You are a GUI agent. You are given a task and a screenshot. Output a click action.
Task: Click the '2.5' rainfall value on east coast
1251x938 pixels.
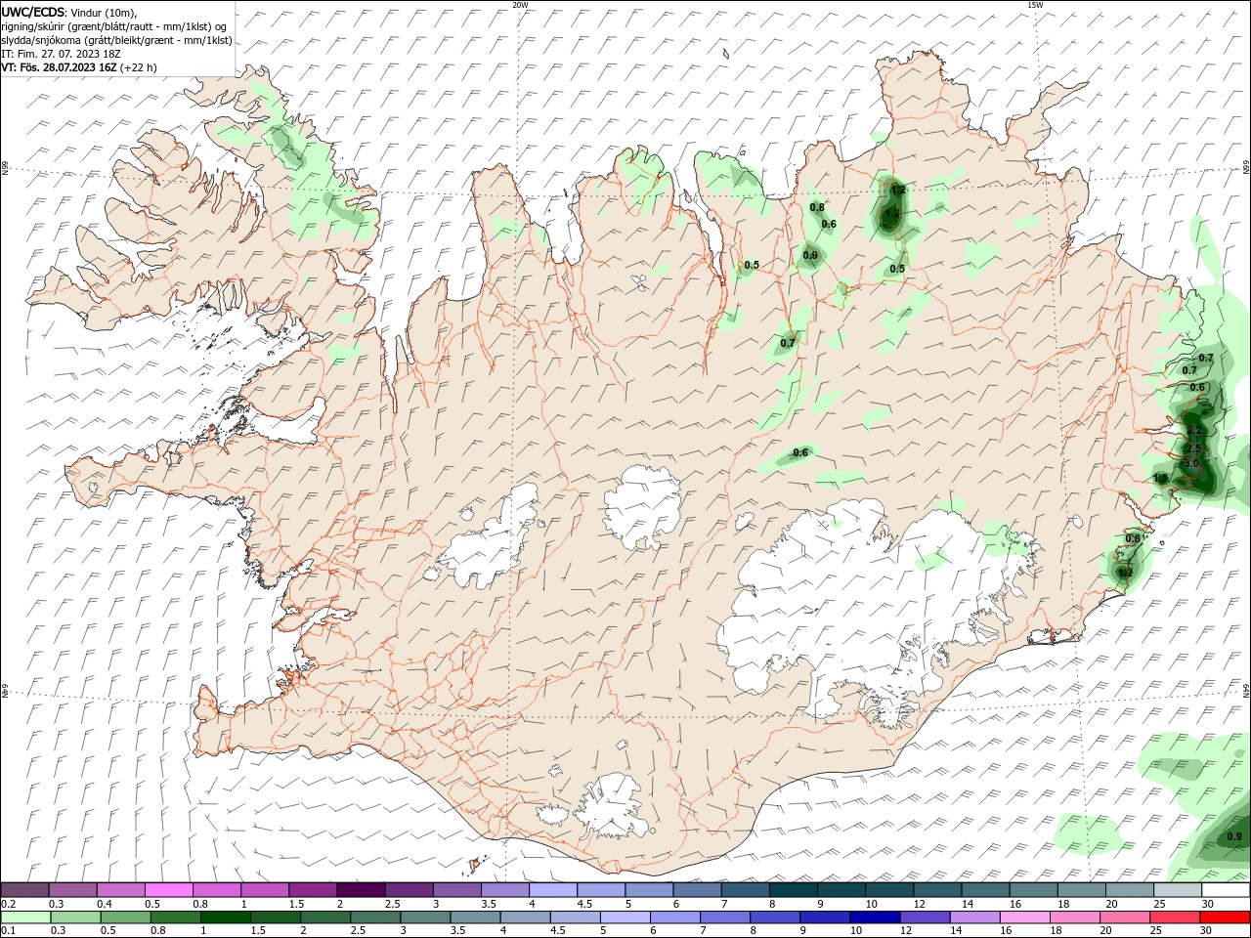coord(1192,448)
